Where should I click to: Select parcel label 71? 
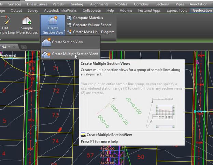[x=56, y=68]
